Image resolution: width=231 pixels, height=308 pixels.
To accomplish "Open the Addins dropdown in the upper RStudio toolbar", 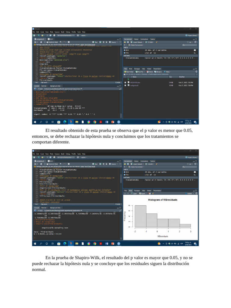I will pyautogui.click(x=84, y=35).
